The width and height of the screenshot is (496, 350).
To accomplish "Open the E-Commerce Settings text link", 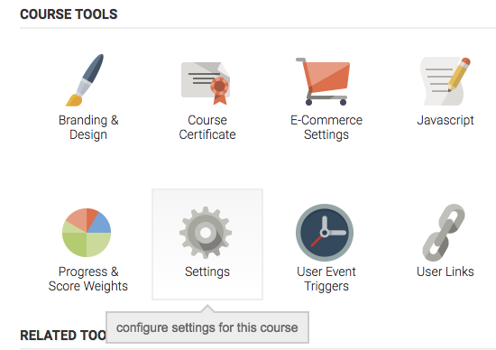I will click(x=326, y=127).
